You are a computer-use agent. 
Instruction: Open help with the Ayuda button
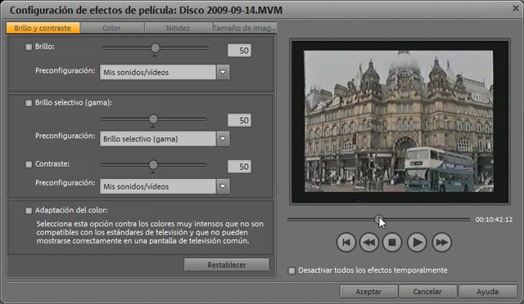click(x=488, y=292)
